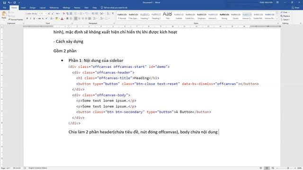Toggle underline formatting
The width and height of the screenshot is (303, 170).
point(34,18)
